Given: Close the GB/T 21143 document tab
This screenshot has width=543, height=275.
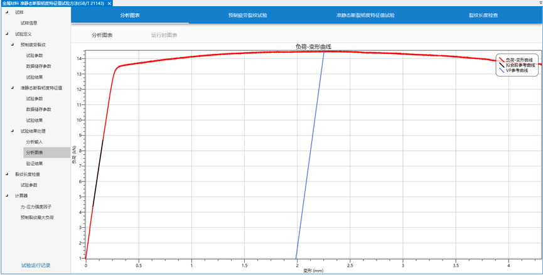Looking at the screenshot, I should click(x=110, y=3).
